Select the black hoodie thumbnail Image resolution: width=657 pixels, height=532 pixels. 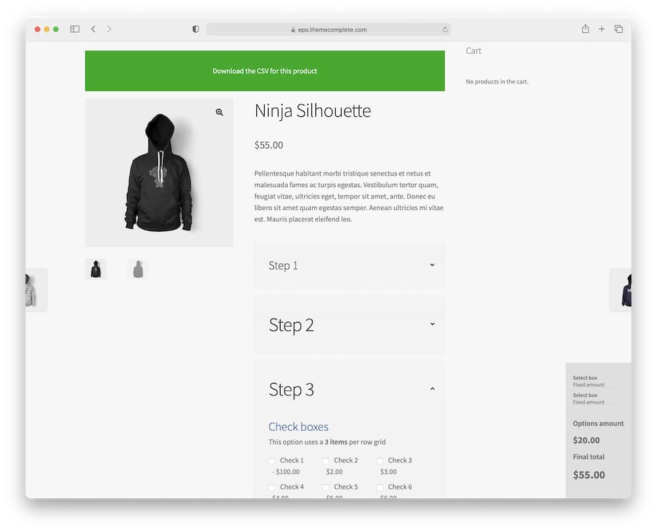(95, 269)
